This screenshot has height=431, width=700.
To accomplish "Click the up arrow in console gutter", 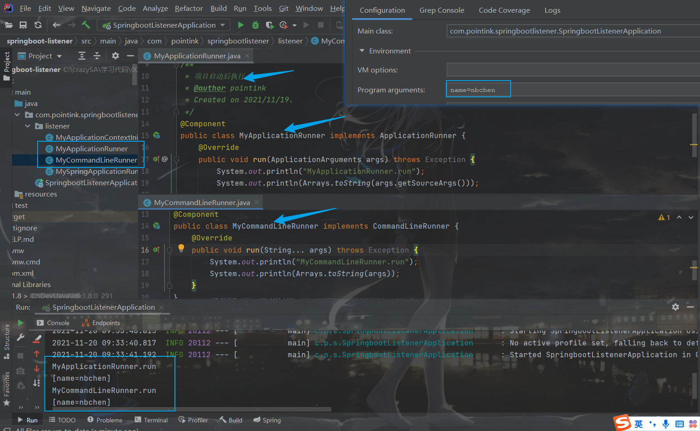I will click(37, 354).
